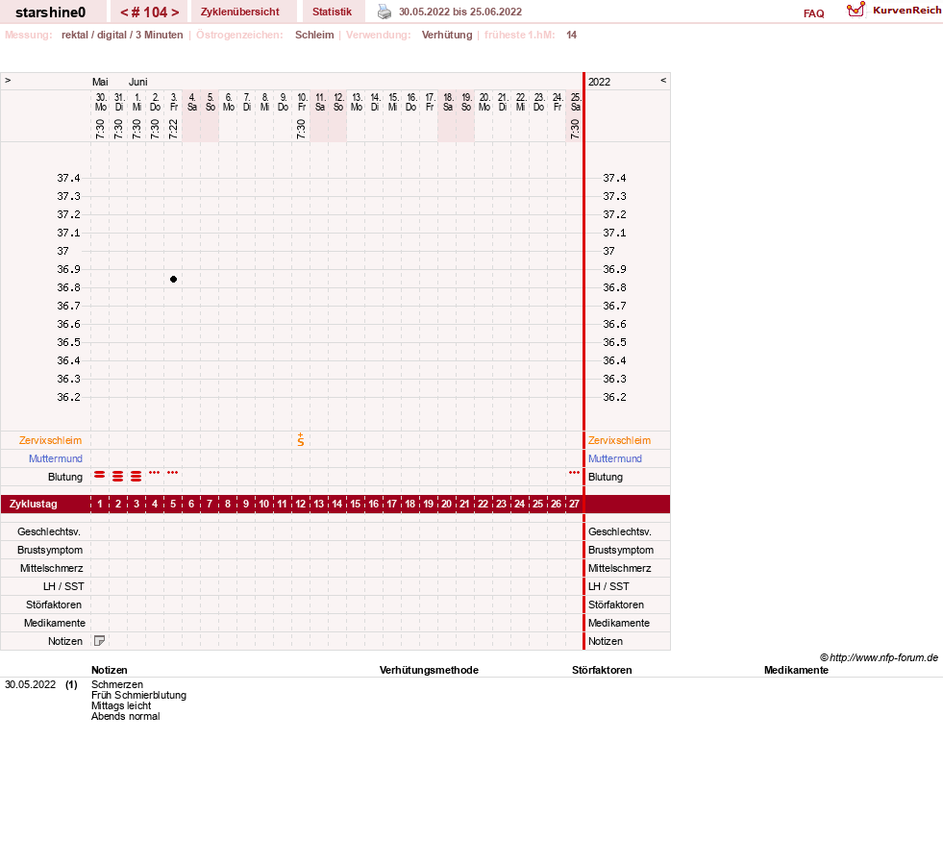
Task: Click the '30. Mo' date column header
Action: pos(100,102)
